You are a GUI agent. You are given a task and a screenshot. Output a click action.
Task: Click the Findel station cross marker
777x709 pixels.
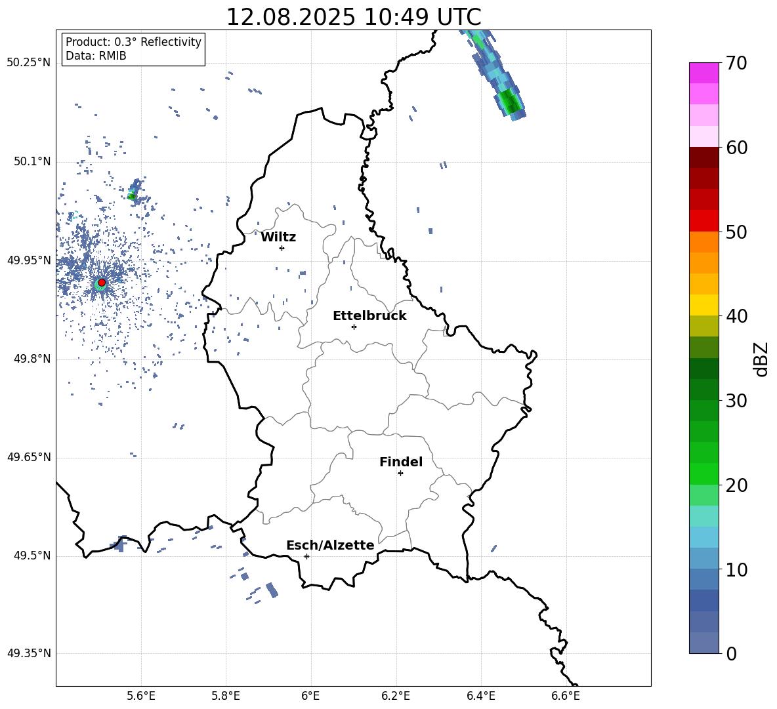click(400, 474)
